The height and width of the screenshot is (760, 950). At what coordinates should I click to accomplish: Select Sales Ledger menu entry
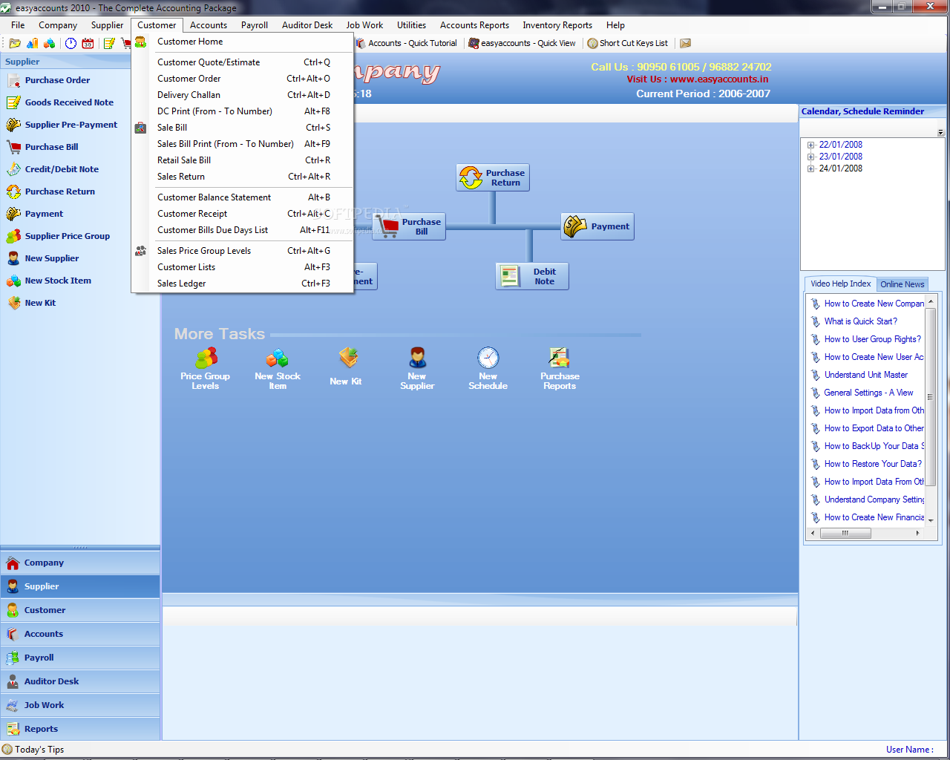pos(243,284)
